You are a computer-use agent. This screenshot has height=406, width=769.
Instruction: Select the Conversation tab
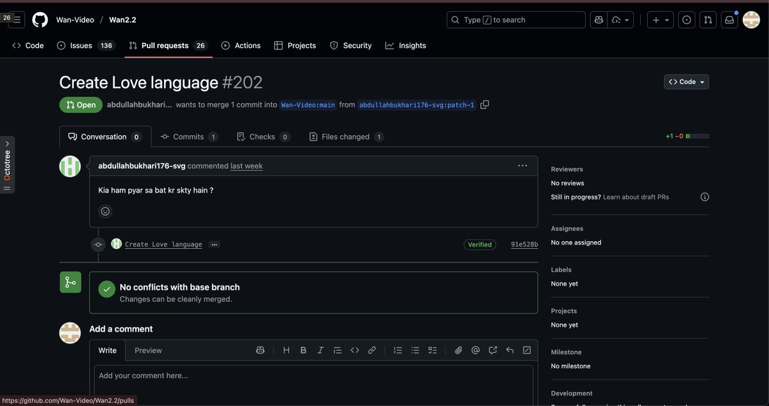[x=105, y=137]
